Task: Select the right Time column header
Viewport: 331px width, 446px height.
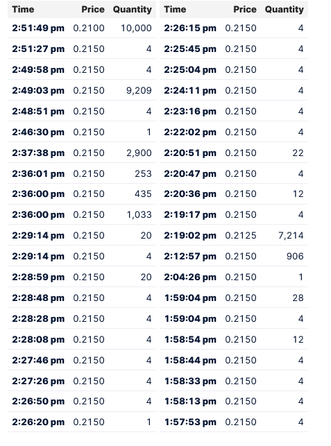Action: tap(175, 10)
